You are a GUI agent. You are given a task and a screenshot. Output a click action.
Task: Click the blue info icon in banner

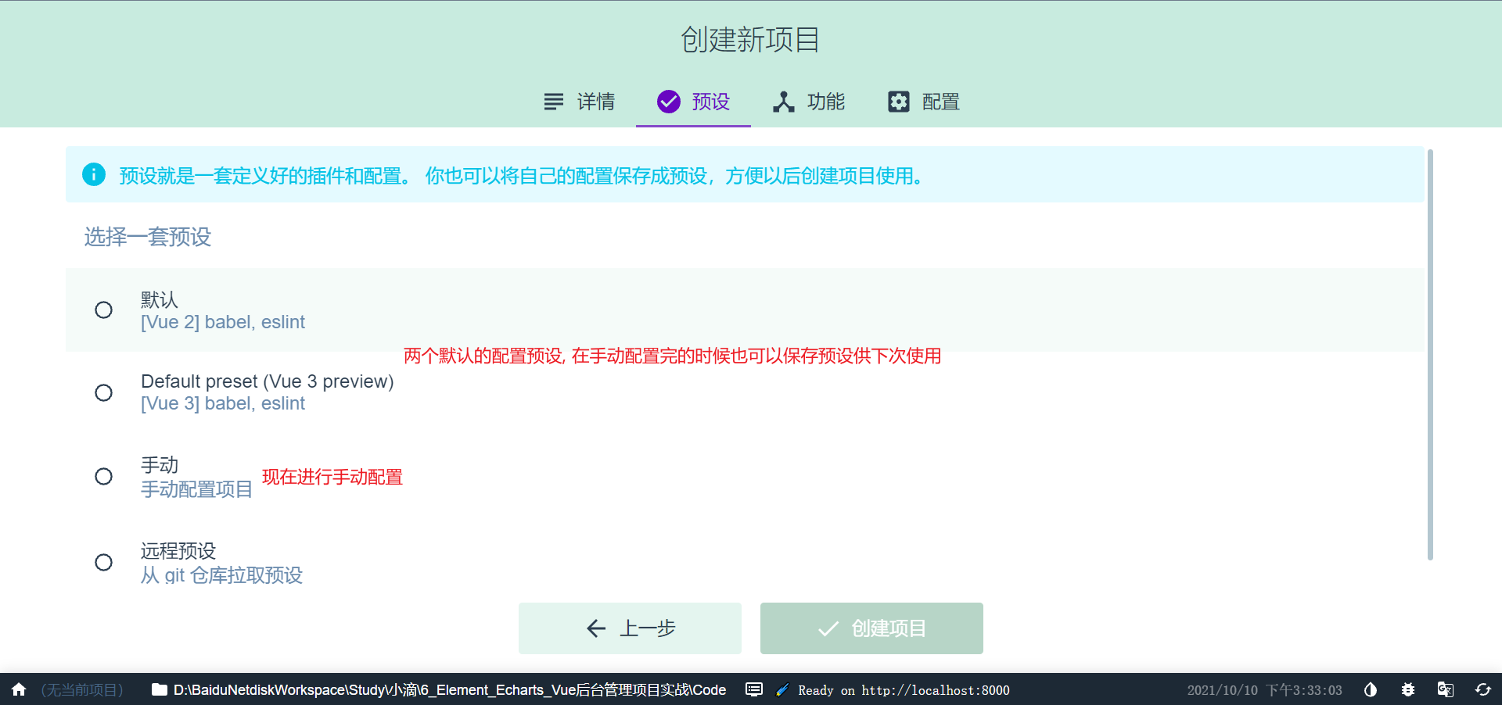pyautogui.click(x=94, y=174)
